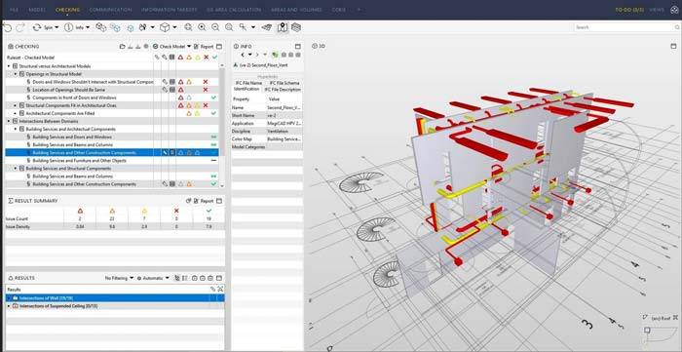Collapse Openings in Structural Model node
The image size is (682, 352).
(x=16, y=74)
